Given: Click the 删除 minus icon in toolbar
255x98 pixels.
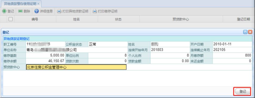Looking at the screenshot, I should click(20, 11).
